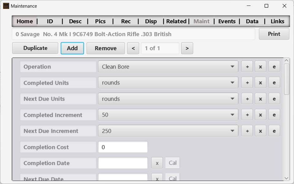The width and height of the screenshot is (294, 184).
Task: Click the + button for Next Due Increment
Action: (x=247, y=131)
